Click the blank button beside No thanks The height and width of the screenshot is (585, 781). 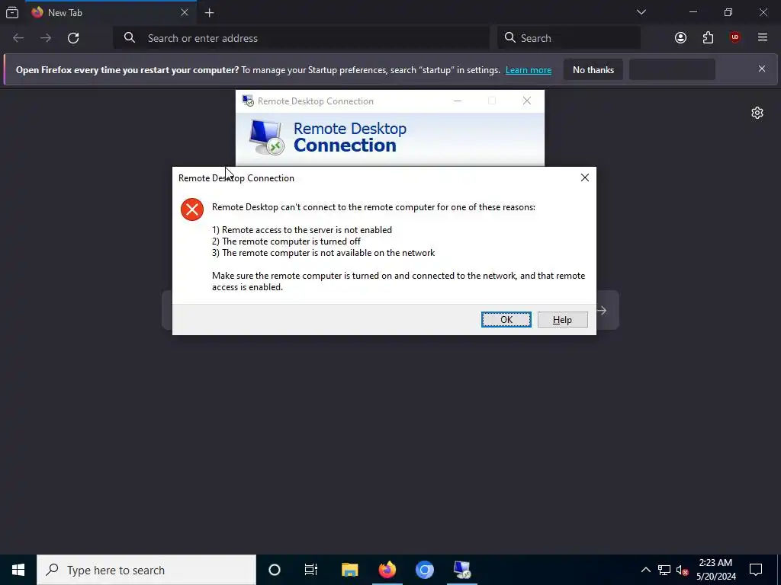tap(673, 69)
